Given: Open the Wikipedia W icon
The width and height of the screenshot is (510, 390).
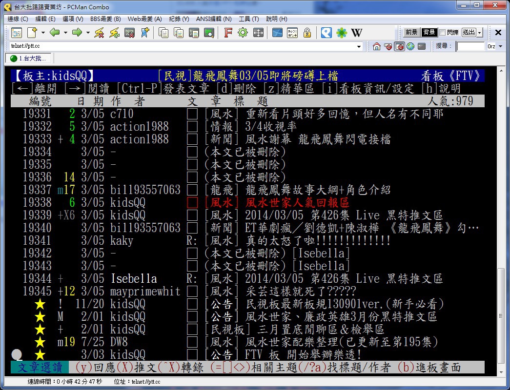Looking at the screenshot, I should click(x=357, y=33).
